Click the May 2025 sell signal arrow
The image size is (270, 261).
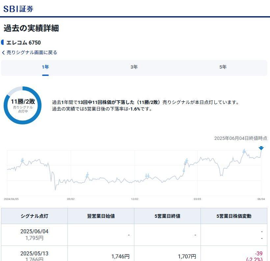point(244,151)
